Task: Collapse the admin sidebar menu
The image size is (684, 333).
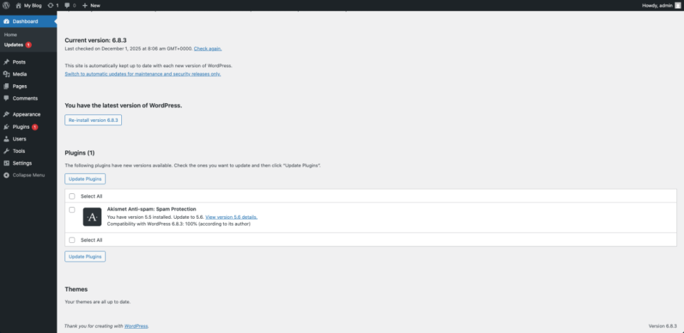Action: [x=24, y=175]
